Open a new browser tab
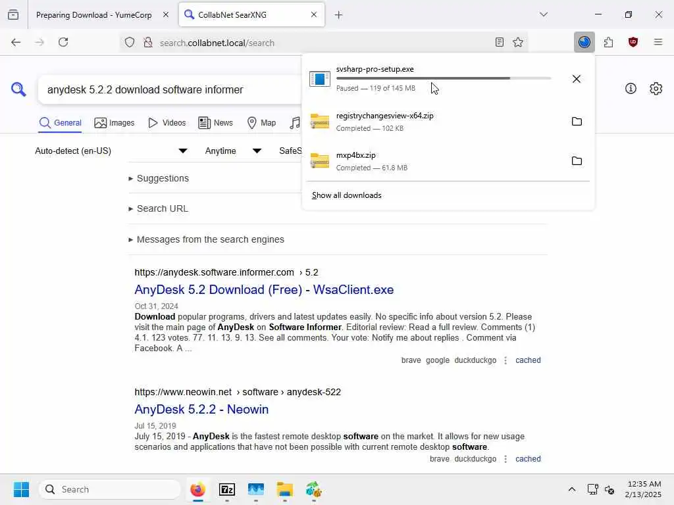The image size is (674, 505). pyautogui.click(x=339, y=15)
